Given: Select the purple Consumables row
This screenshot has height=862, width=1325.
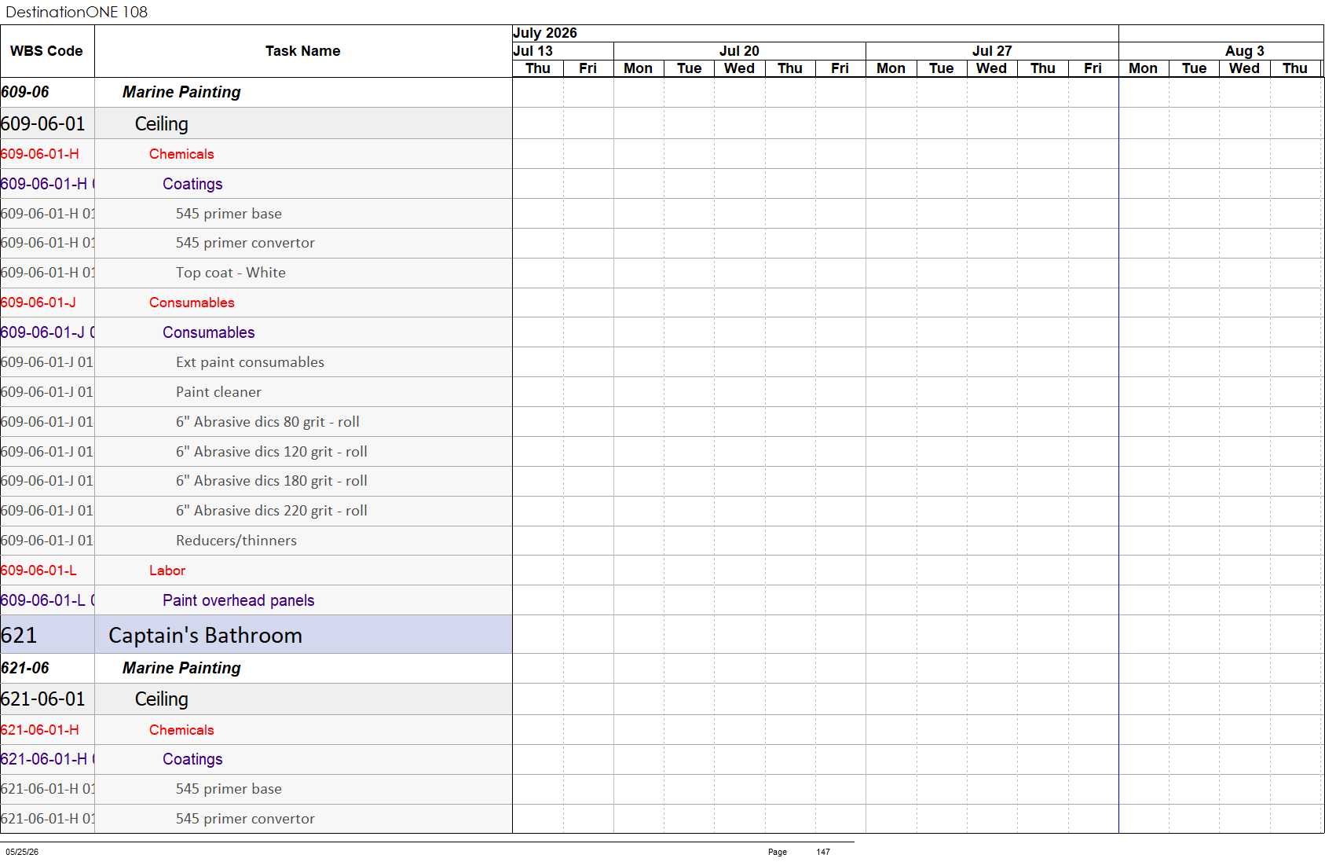Looking at the screenshot, I should (x=256, y=332).
